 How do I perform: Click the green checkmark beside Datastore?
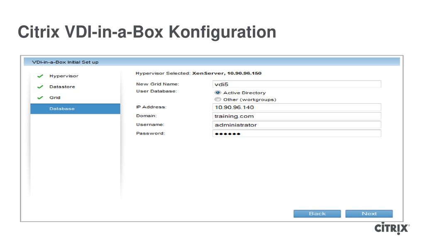click(40, 87)
